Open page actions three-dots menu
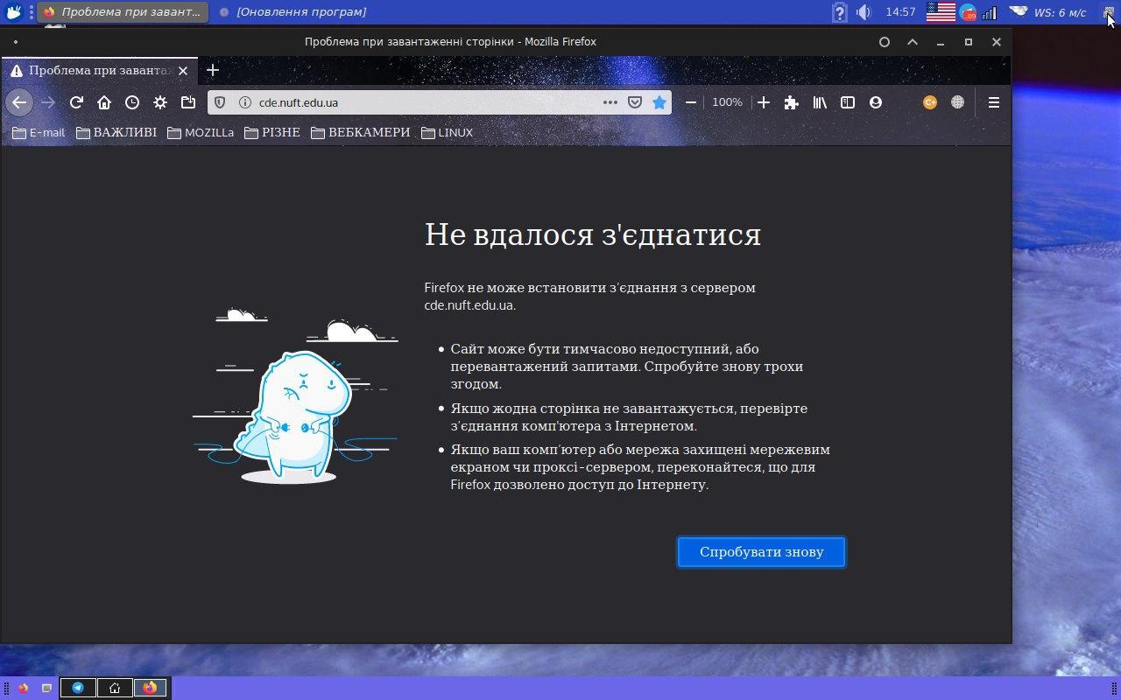Screen dimensions: 1121x700 (610, 102)
